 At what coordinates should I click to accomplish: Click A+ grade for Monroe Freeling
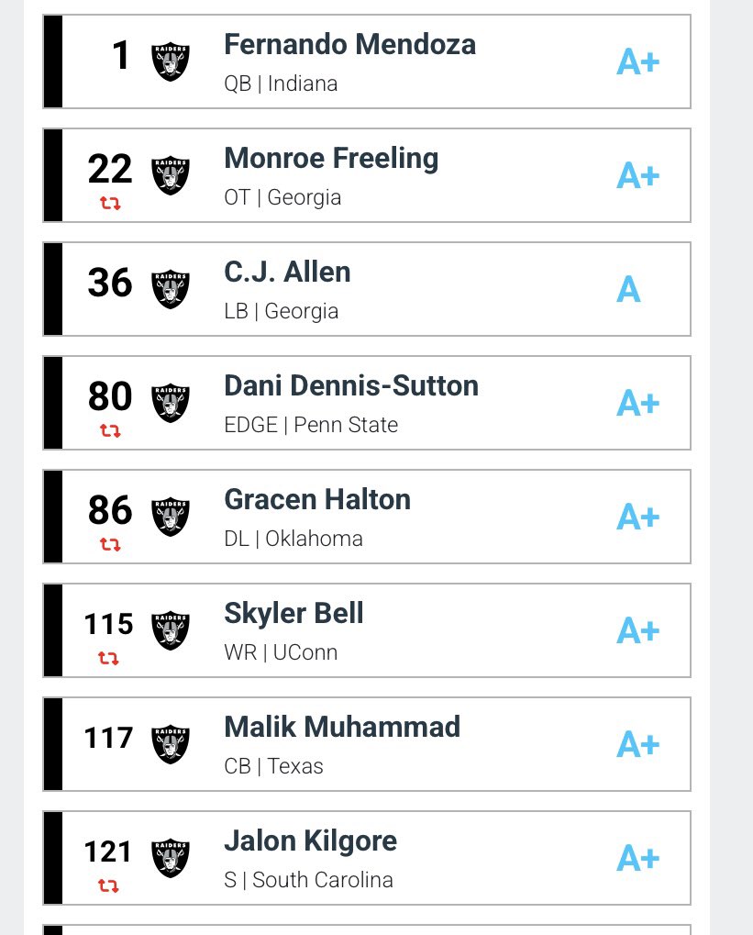tap(637, 176)
